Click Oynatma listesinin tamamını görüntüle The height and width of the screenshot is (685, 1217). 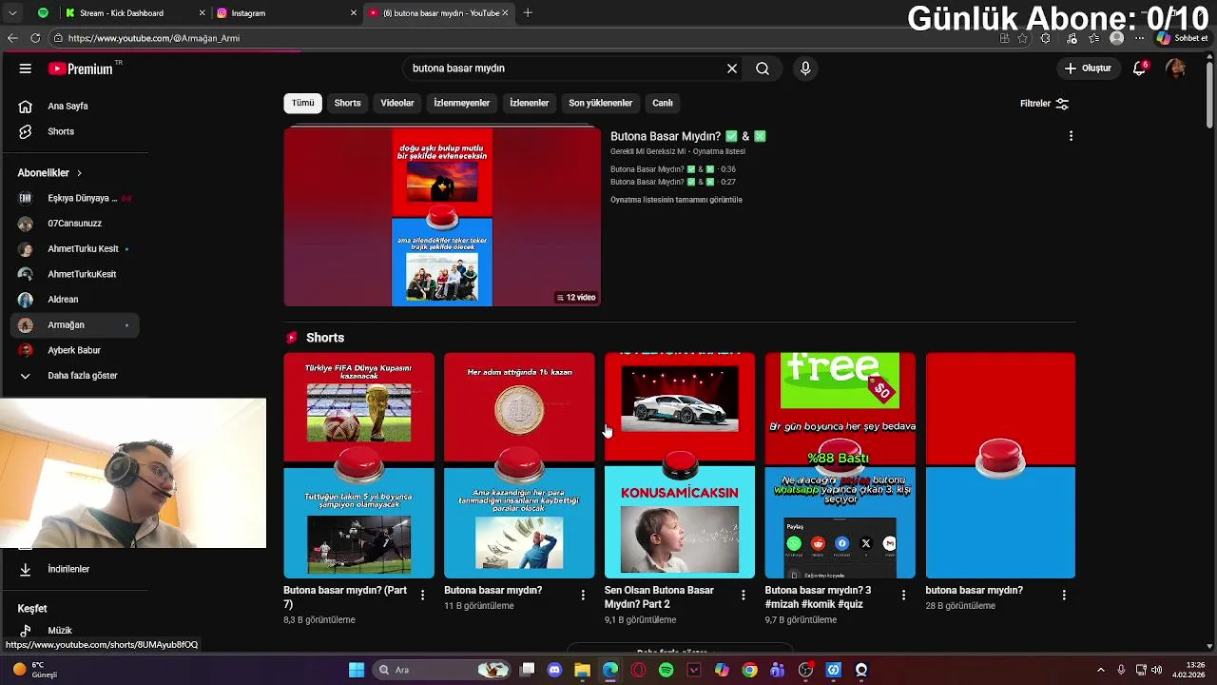[676, 200]
